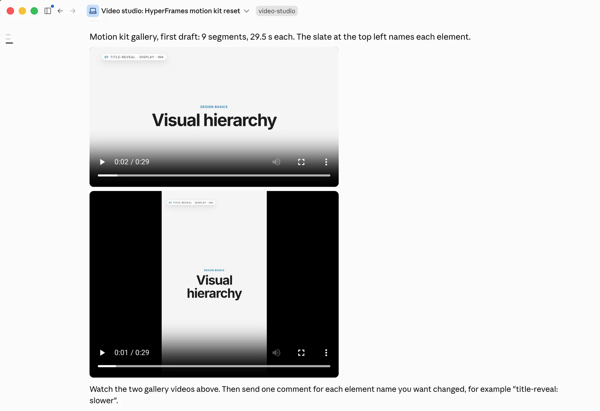
Task: Click the slate label in landscape video
Action: (x=134, y=57)
